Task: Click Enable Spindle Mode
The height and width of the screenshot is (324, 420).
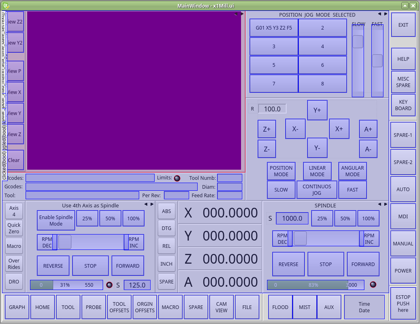Action: tap(56, 220)
